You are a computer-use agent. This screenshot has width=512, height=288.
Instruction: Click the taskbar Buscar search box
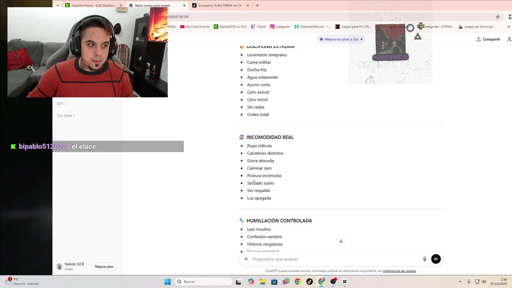click(x=202, y=282)
